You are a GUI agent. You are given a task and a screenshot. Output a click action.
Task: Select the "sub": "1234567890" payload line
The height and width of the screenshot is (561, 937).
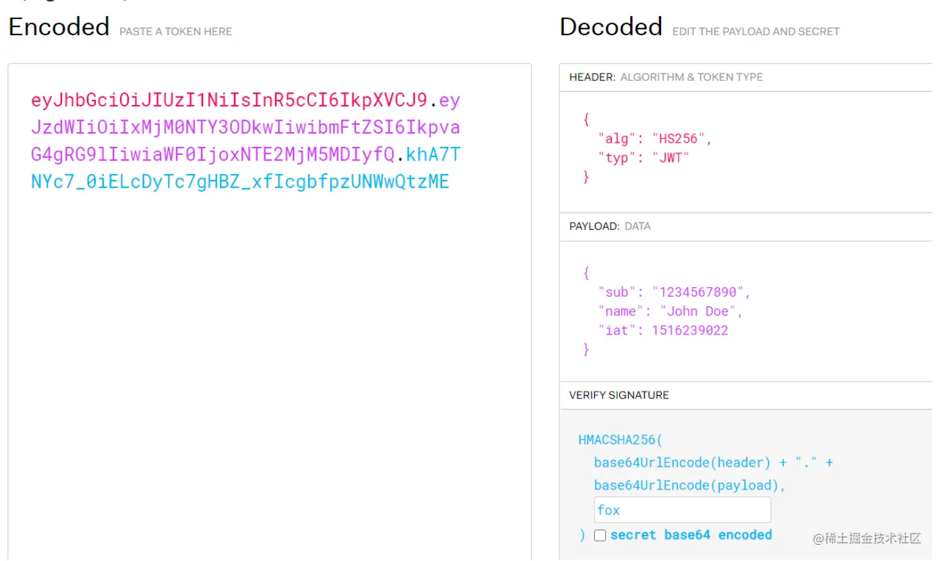point(674,292)
